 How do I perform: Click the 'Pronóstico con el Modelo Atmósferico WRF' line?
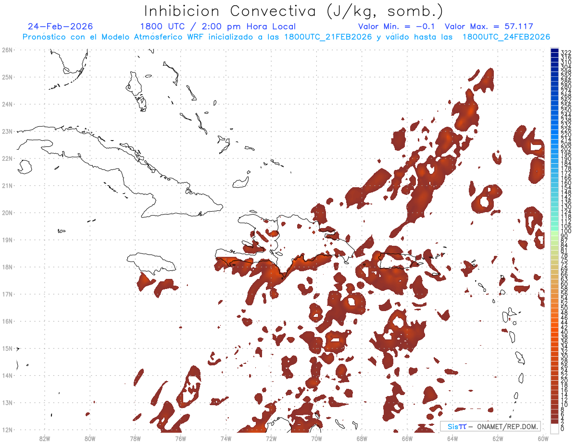pyautogui.click(x=286, y=37)
